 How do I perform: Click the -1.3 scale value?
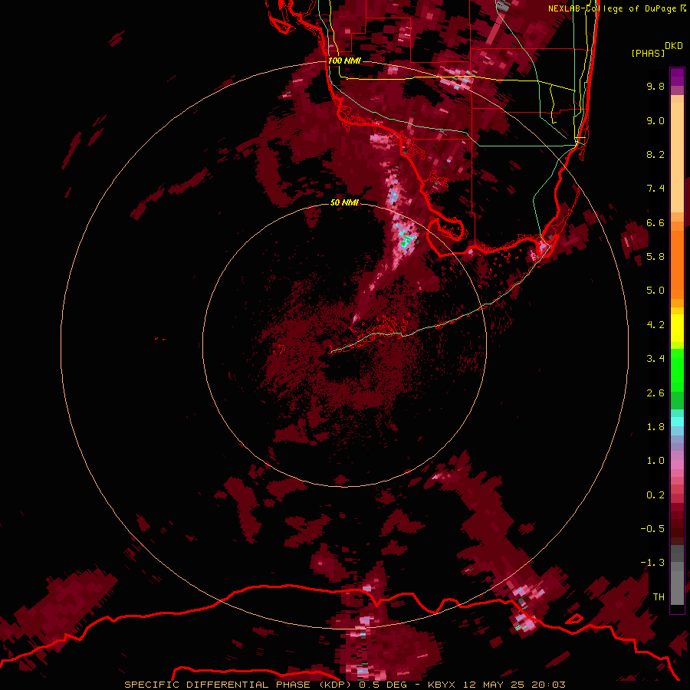click(x=652, y=563)
